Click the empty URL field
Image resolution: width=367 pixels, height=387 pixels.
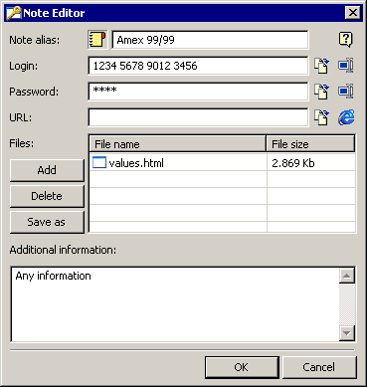point(198,117)
